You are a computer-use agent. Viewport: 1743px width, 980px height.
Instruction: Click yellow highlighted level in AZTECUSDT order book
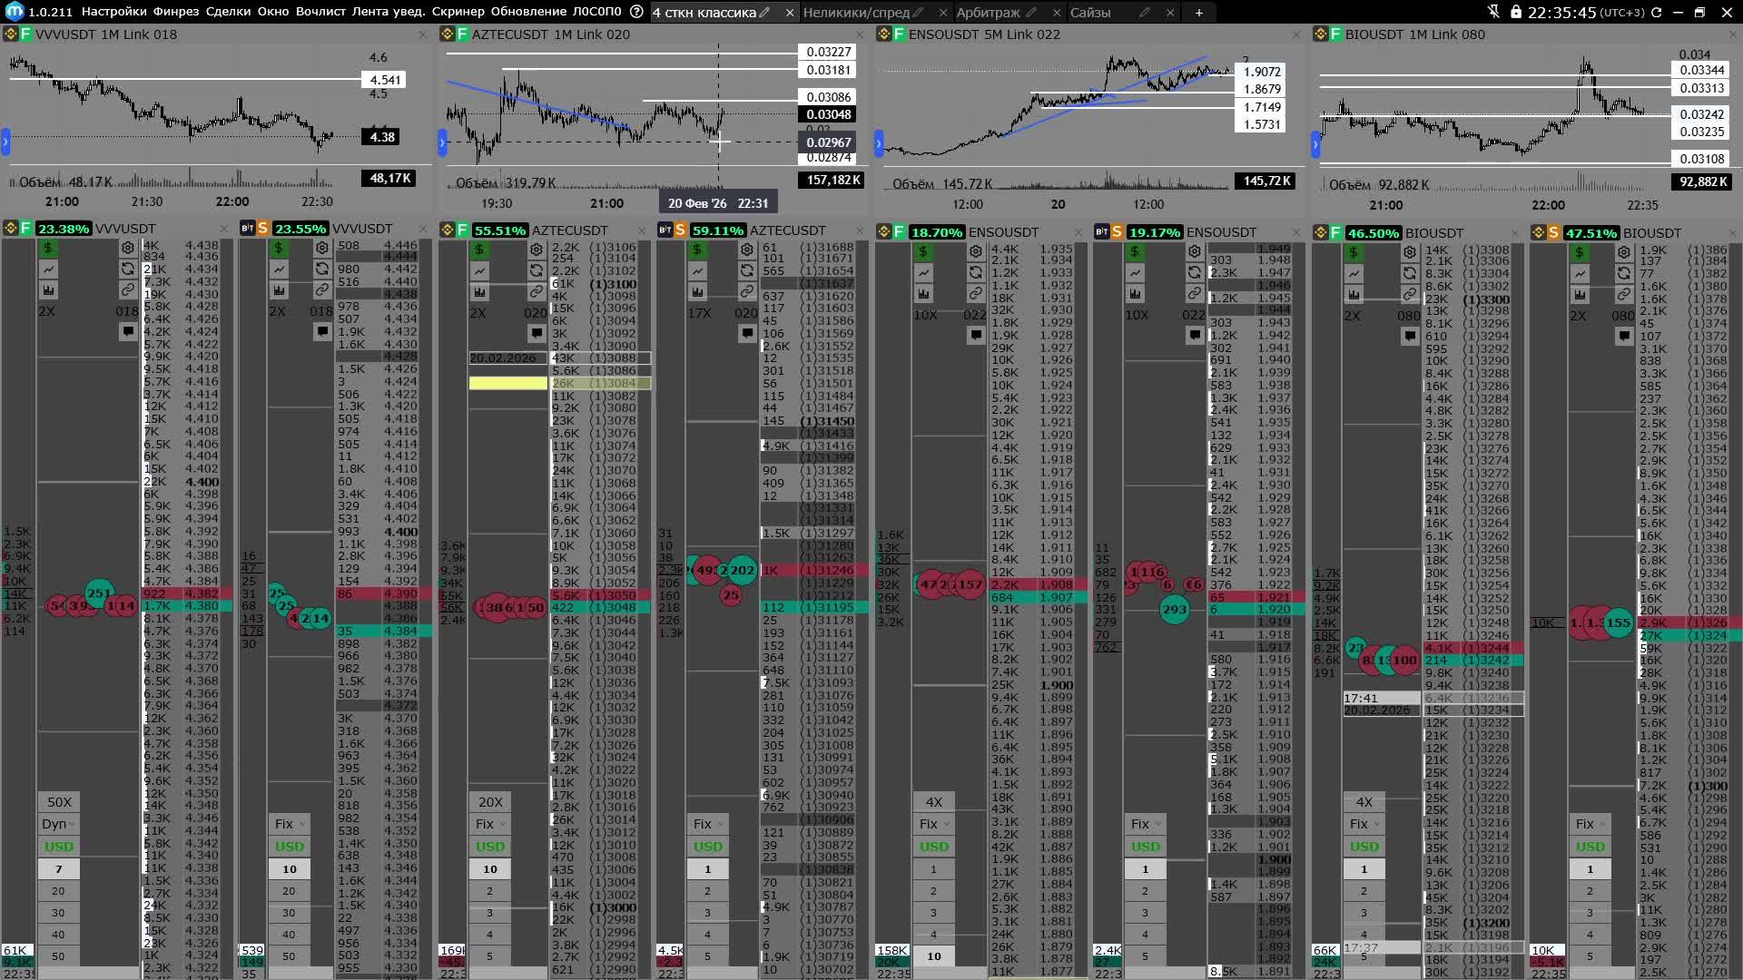pos(507,384)
